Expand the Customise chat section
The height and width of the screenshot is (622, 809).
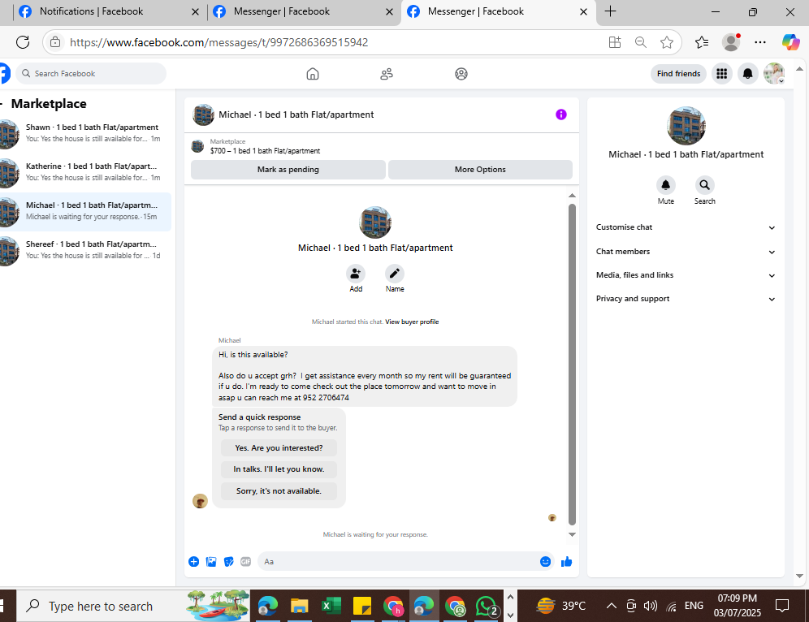pyautogui.click(x=686, y=227)
